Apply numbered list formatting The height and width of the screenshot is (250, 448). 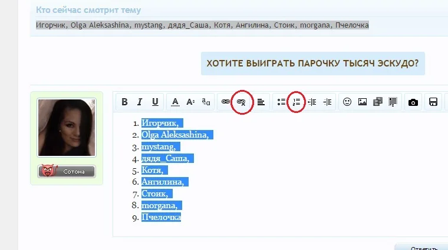pyautogui.click(x=297, y=102)
